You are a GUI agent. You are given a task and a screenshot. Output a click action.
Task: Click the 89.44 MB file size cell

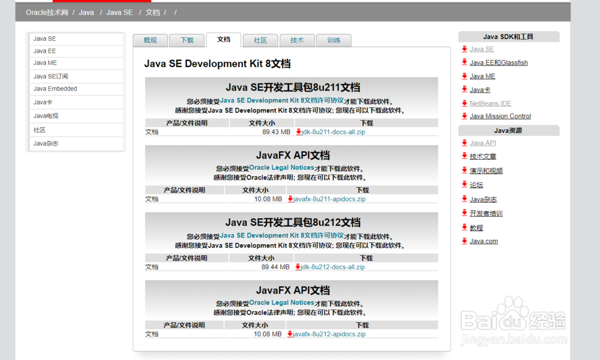(x=262, y=267)
